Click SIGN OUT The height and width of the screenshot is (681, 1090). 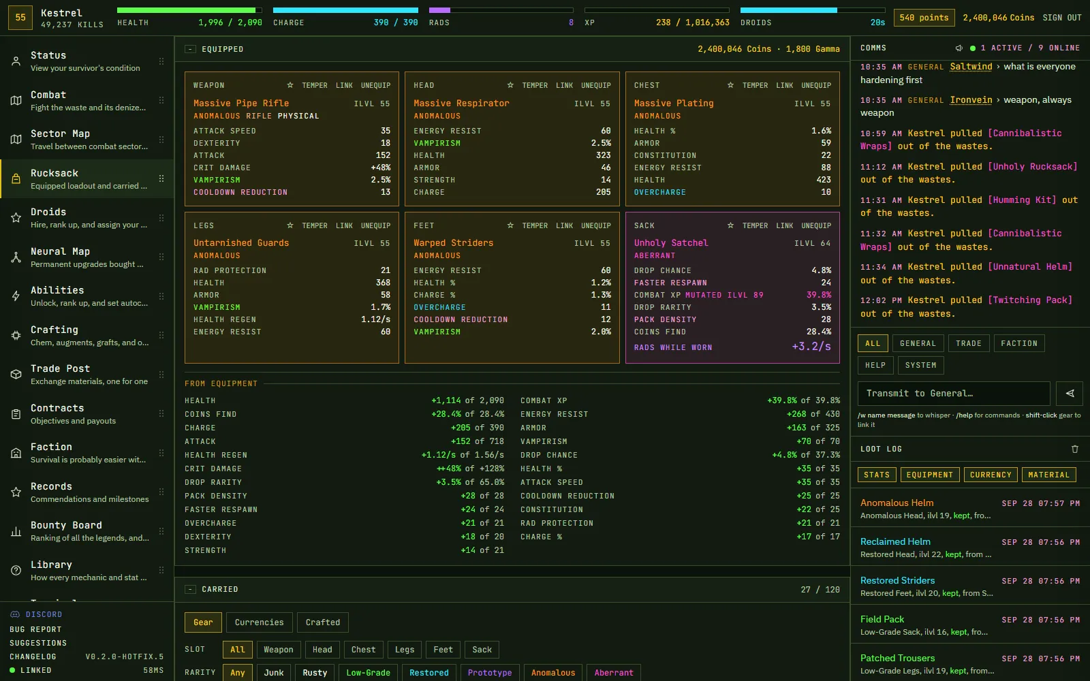point(1062,18)
